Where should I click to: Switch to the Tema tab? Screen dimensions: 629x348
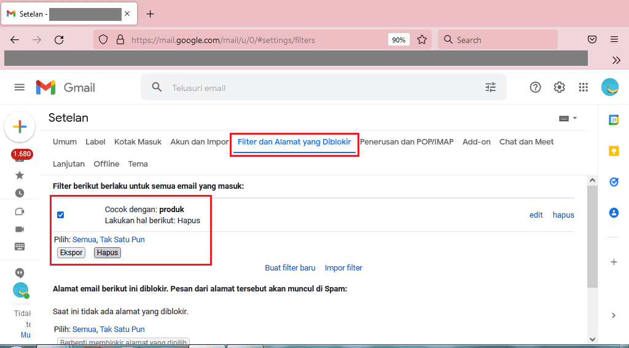pos(138,164)
